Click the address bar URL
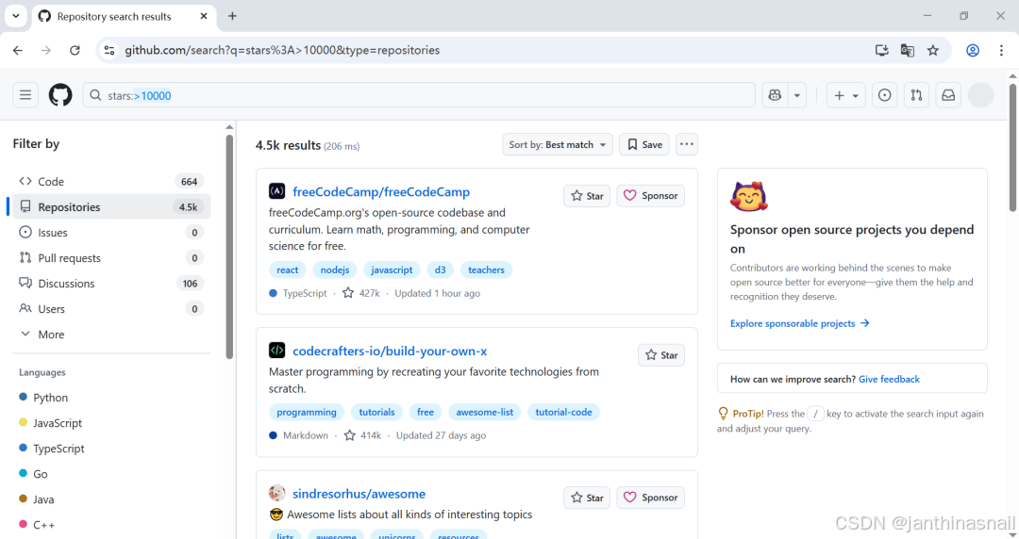 pos(282,50)
